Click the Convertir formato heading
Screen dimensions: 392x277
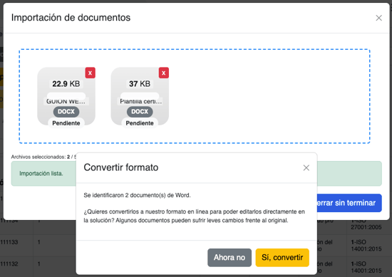pos(121,167)
